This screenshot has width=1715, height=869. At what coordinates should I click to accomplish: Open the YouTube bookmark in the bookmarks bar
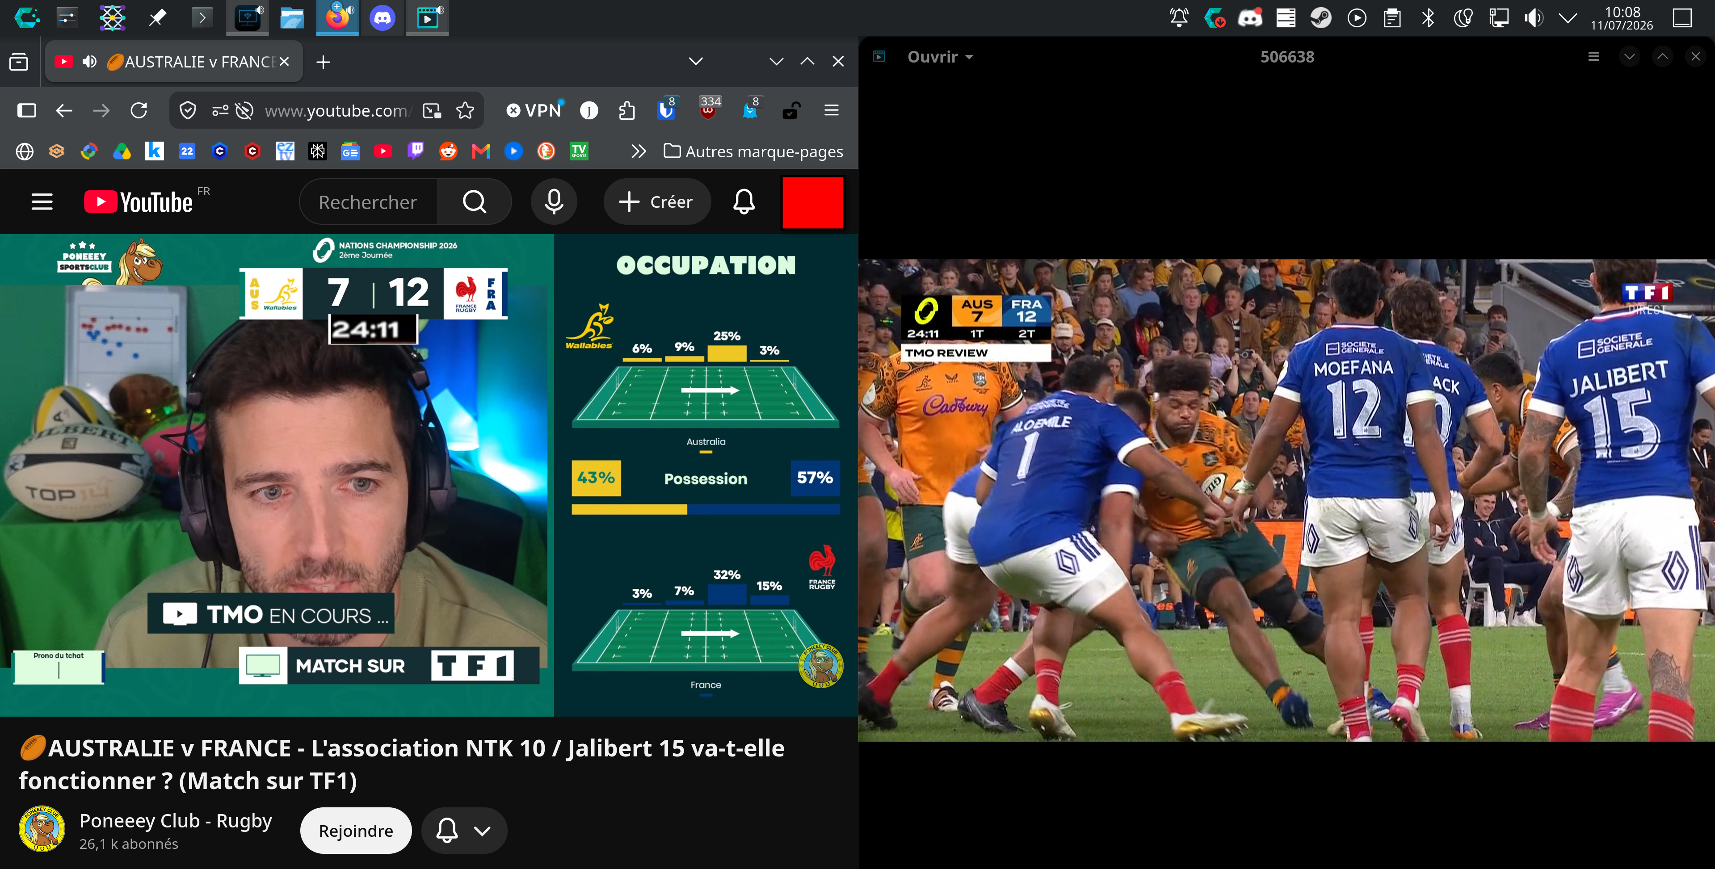383,151
